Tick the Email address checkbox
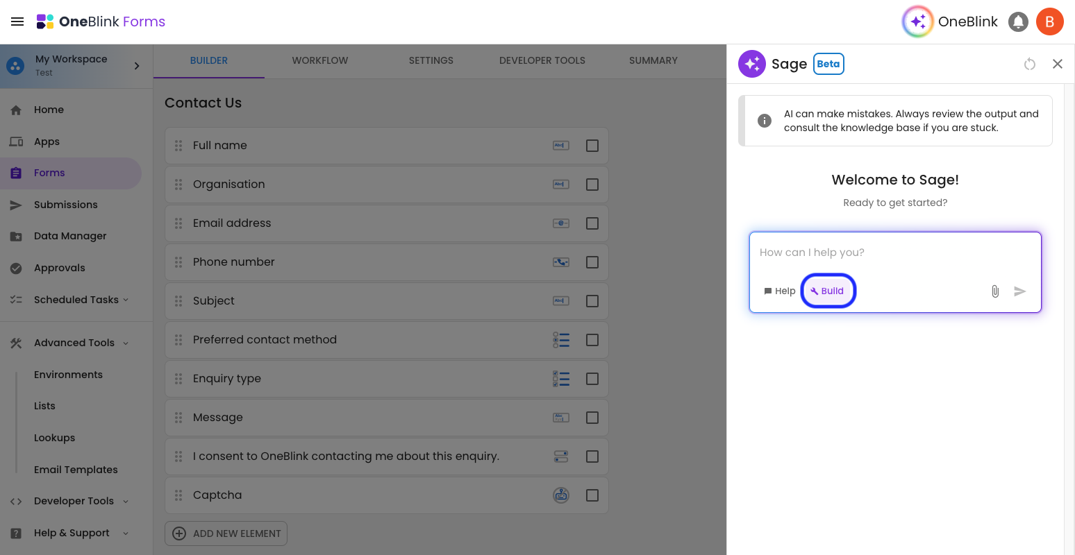The width and height of the screenshot is (1075, 555). click(x=592, y=223)
